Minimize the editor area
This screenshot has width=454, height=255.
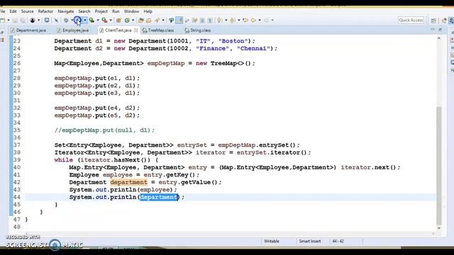tap(433, 30)
